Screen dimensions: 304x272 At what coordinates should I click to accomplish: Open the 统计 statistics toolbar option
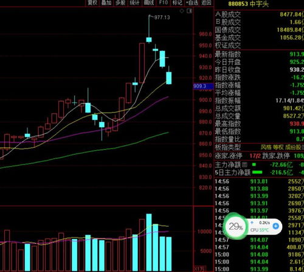(x=135, y=2)
